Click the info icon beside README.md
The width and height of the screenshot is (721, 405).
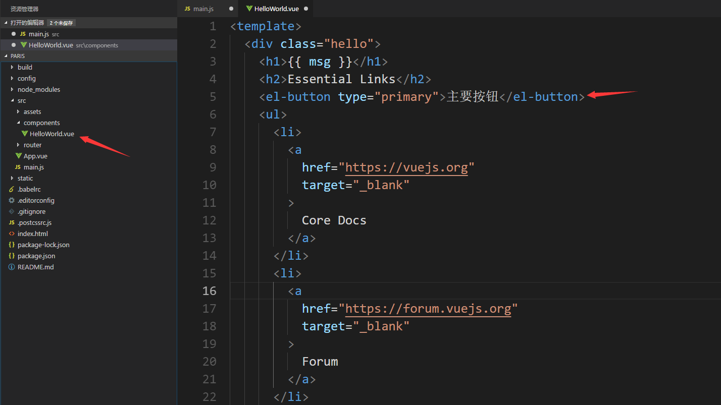pos(12,267)
